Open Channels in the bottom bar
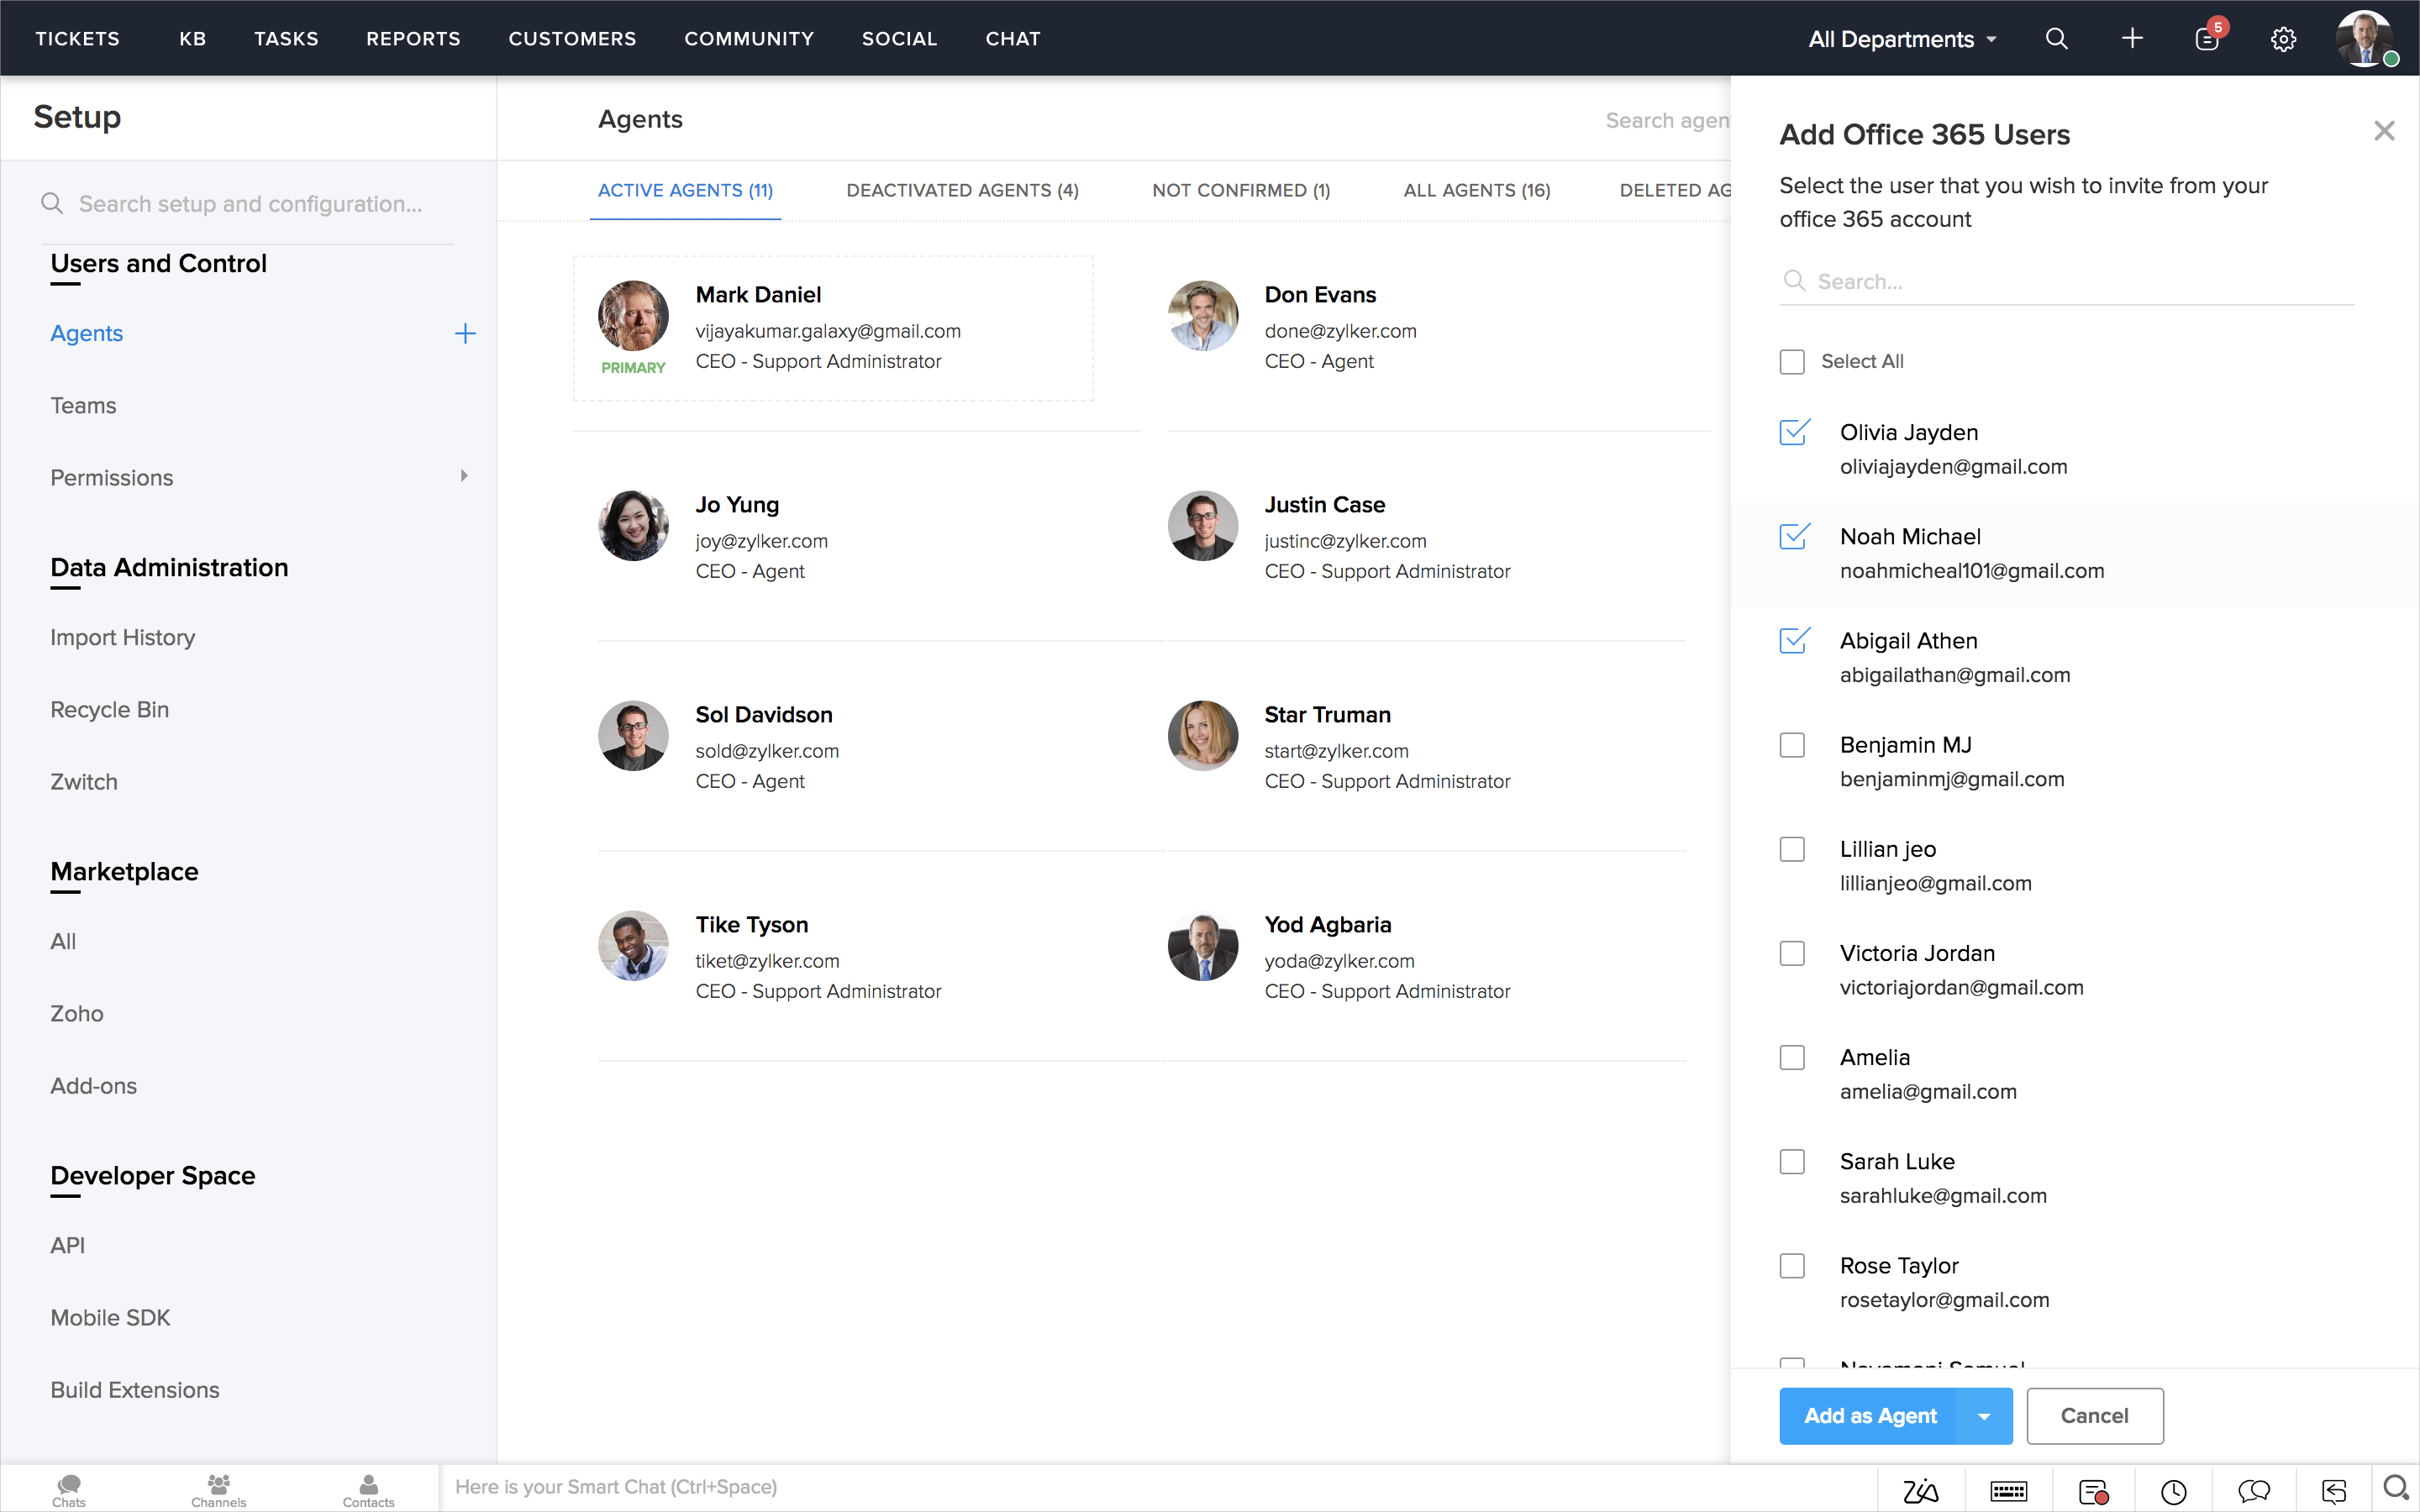Screen dimensions: 2420x1512 [218, 1489]
